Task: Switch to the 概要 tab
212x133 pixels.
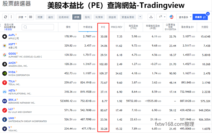Action: (x=40, y=17)
